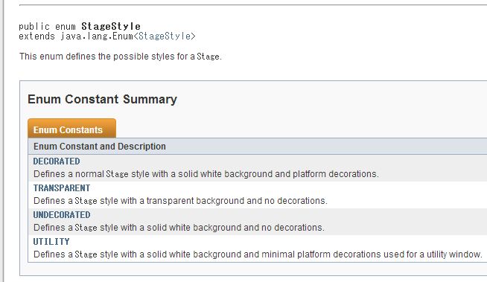The width and height of the screenshot is (487, 282).
Task: Click the extends java.lang.Enum text
Action: tap(76, 36)
